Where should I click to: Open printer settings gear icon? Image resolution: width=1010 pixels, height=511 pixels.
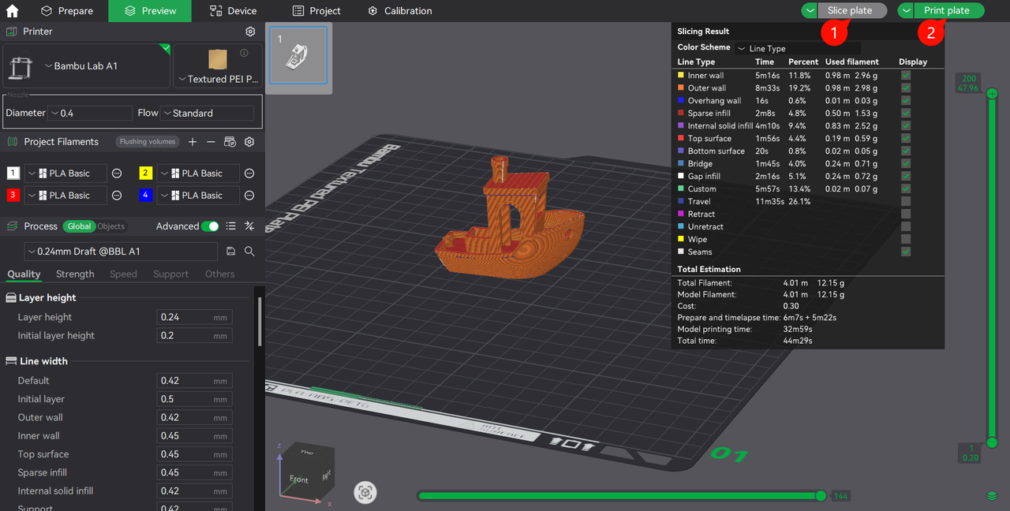click(250, 32)
